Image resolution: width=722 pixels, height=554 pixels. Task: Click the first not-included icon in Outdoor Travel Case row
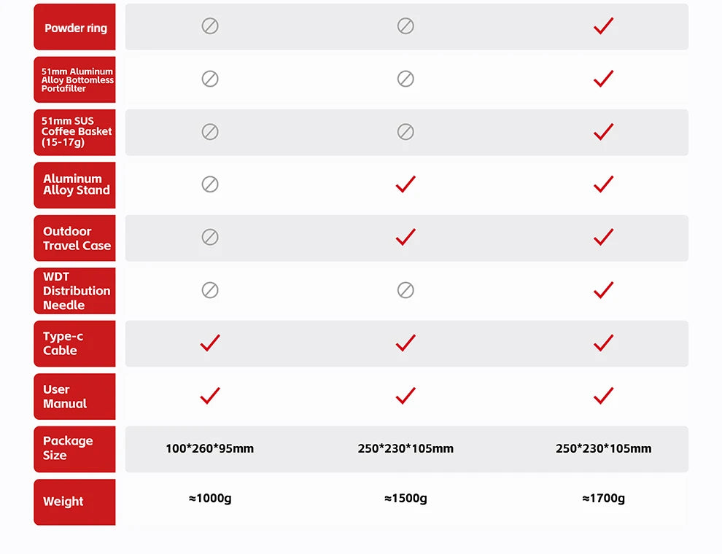[210, 238]
